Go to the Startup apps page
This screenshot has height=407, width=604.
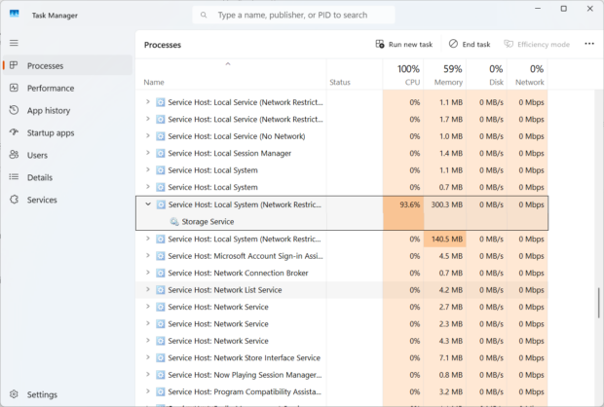67,132
